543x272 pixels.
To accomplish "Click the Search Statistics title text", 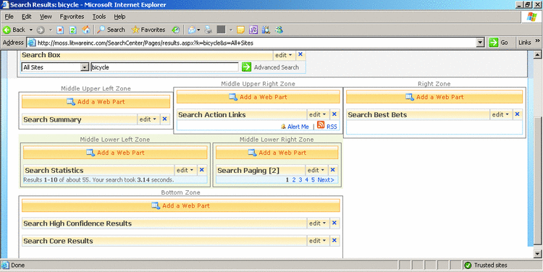I will 54,171.
